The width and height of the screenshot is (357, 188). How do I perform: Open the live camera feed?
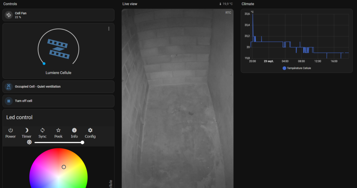[177, 99]
